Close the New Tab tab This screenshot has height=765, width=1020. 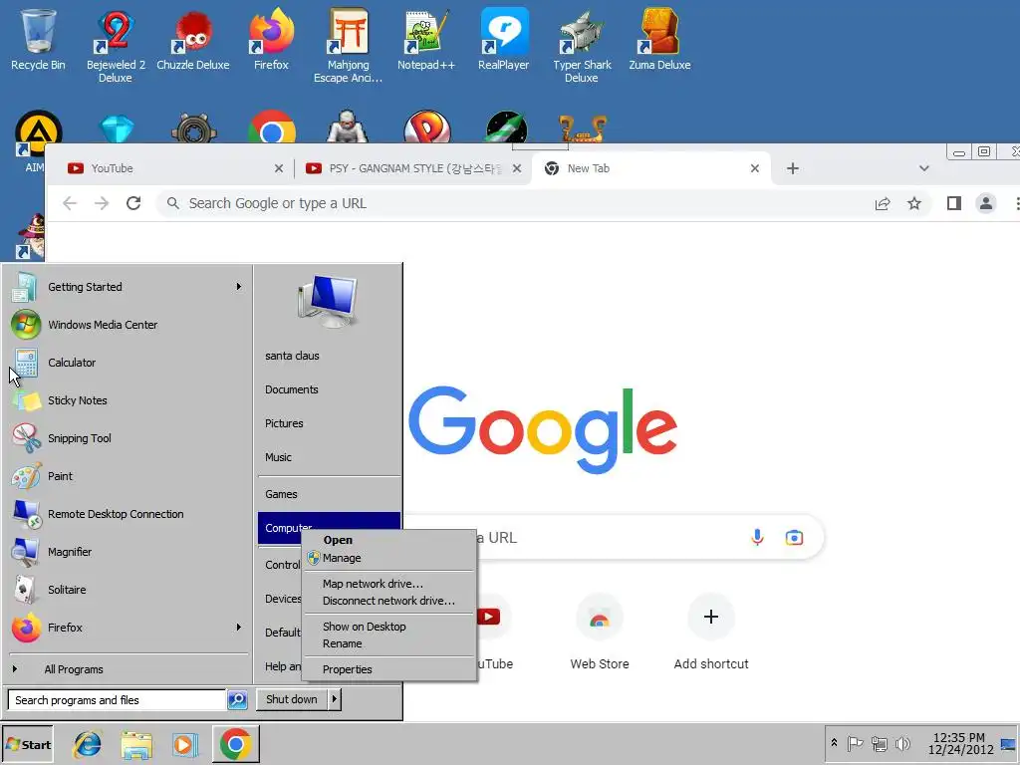(x=755, y=168)
